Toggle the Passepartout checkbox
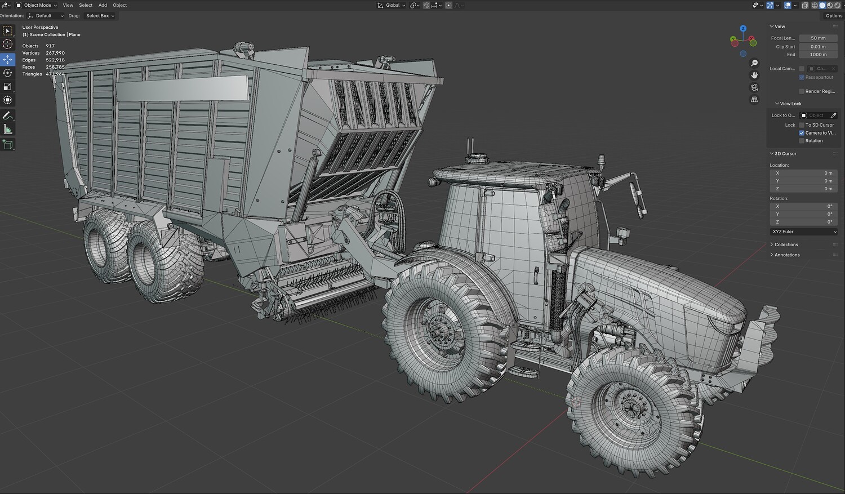The width and height of the screenshot is (845, 494). 802,77
